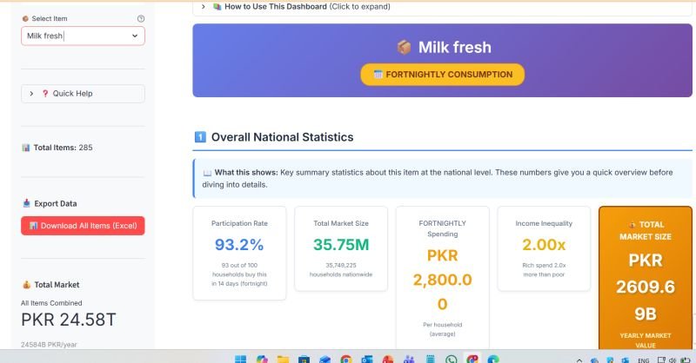Click the help icon beside Select Item

coord(141,18)
